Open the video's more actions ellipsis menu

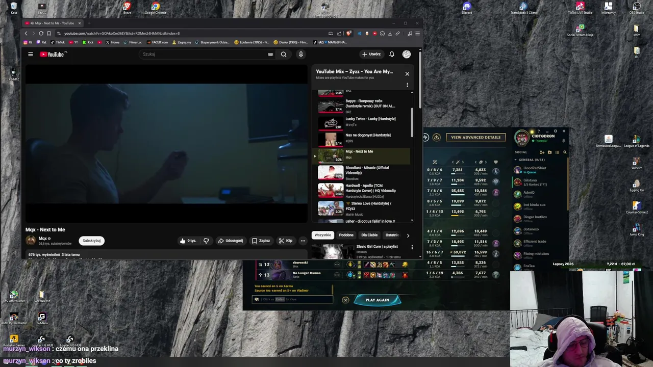(x=303, y=241)
